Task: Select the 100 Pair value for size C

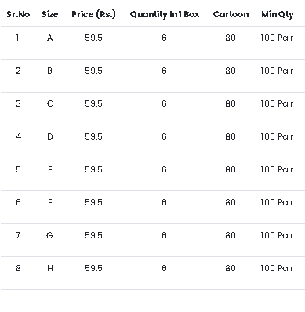Action: [x=277, y=103]
